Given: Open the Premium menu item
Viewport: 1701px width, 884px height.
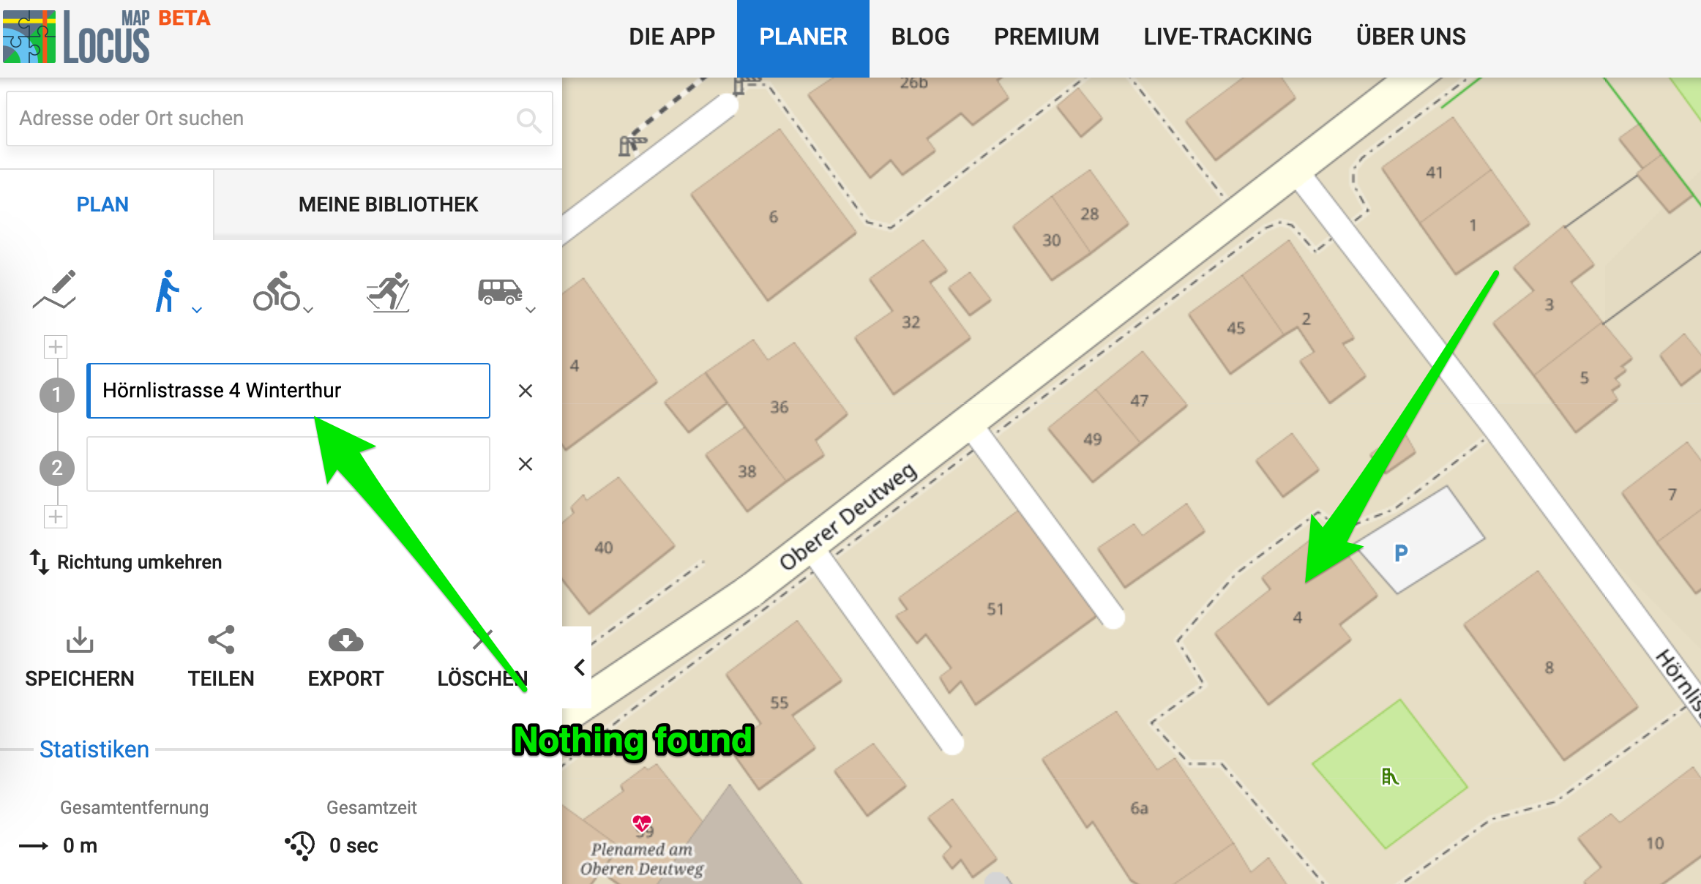Looking at the screenshot, I should [1046, 37].
